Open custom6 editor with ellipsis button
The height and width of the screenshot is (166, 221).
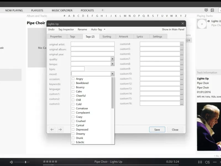click(182, 54)
